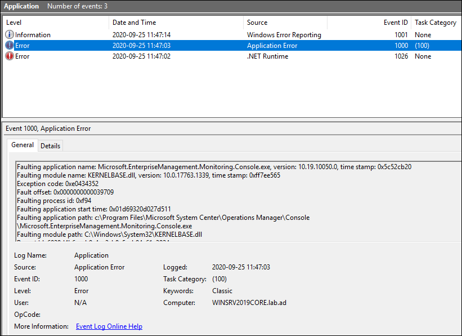This screenshot has width=462, height=336.
Task: Click timestamp 2020-09-25 11:47:03 in event list
Action: tap(141, 46)
